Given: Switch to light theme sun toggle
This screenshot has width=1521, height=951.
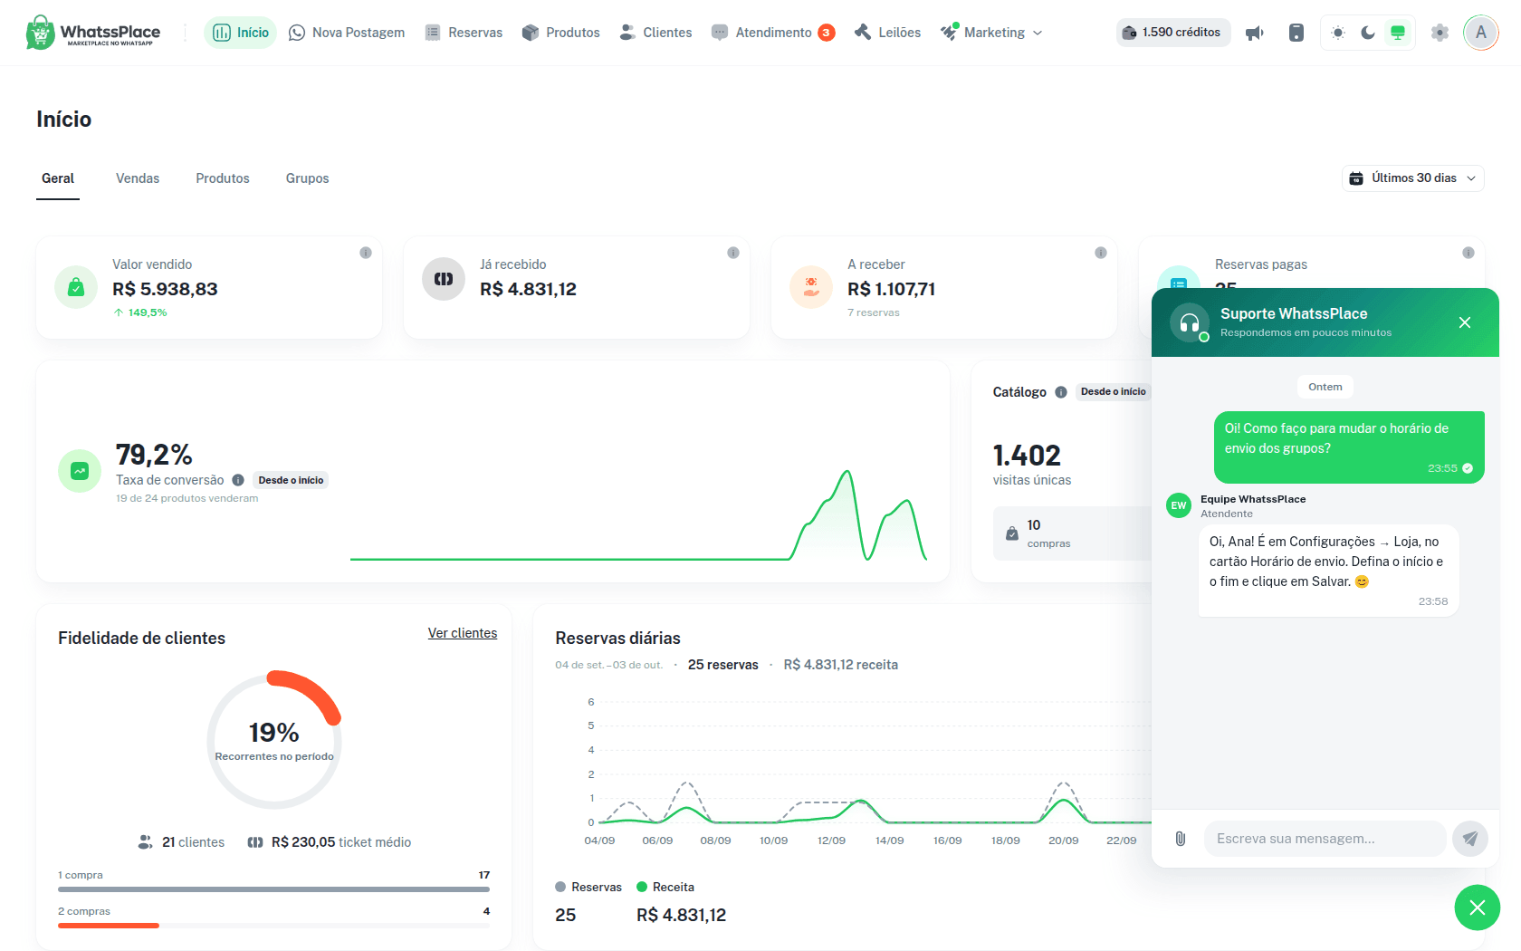Looking at the screenshot, I should [1338, 33].
